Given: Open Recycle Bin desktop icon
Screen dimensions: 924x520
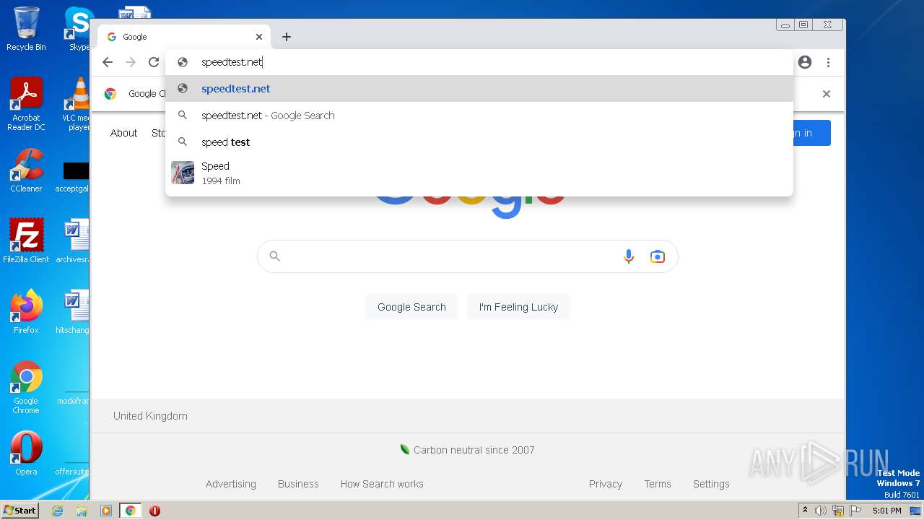Looking at the screenshot, I should (26, 29).
